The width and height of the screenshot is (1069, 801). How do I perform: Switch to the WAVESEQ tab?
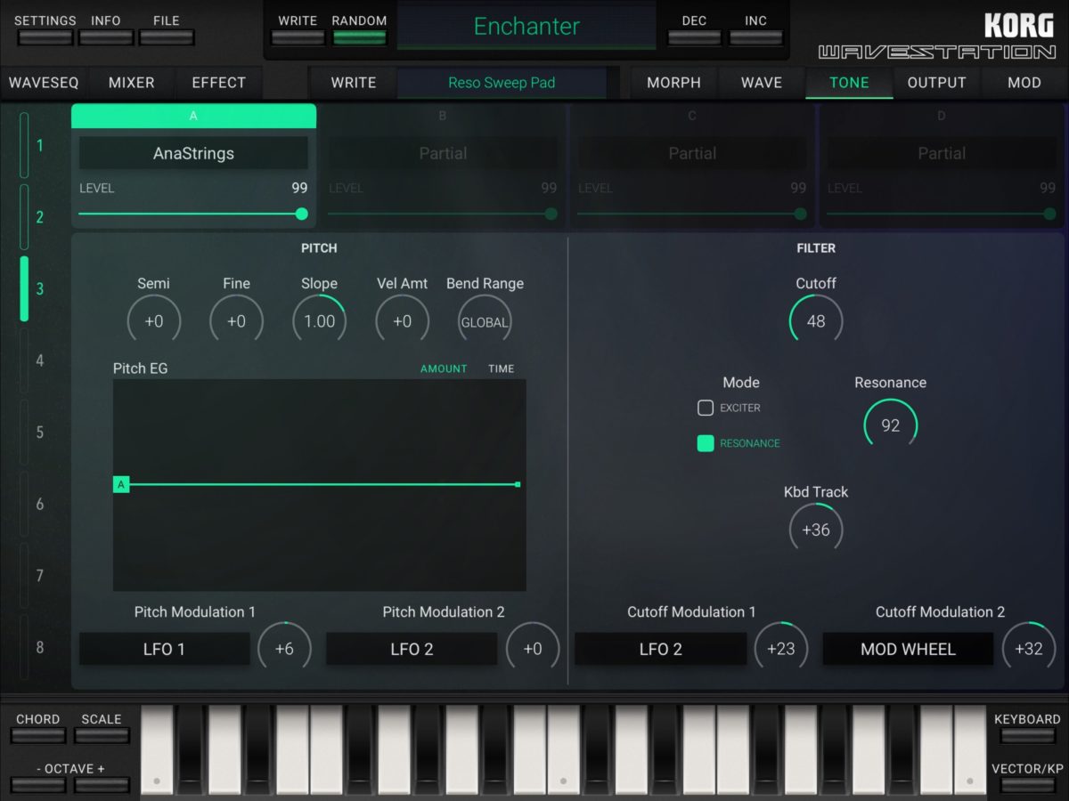[44, 83]
